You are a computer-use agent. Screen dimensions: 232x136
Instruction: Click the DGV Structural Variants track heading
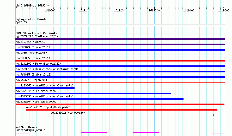(x=36, y=33)
